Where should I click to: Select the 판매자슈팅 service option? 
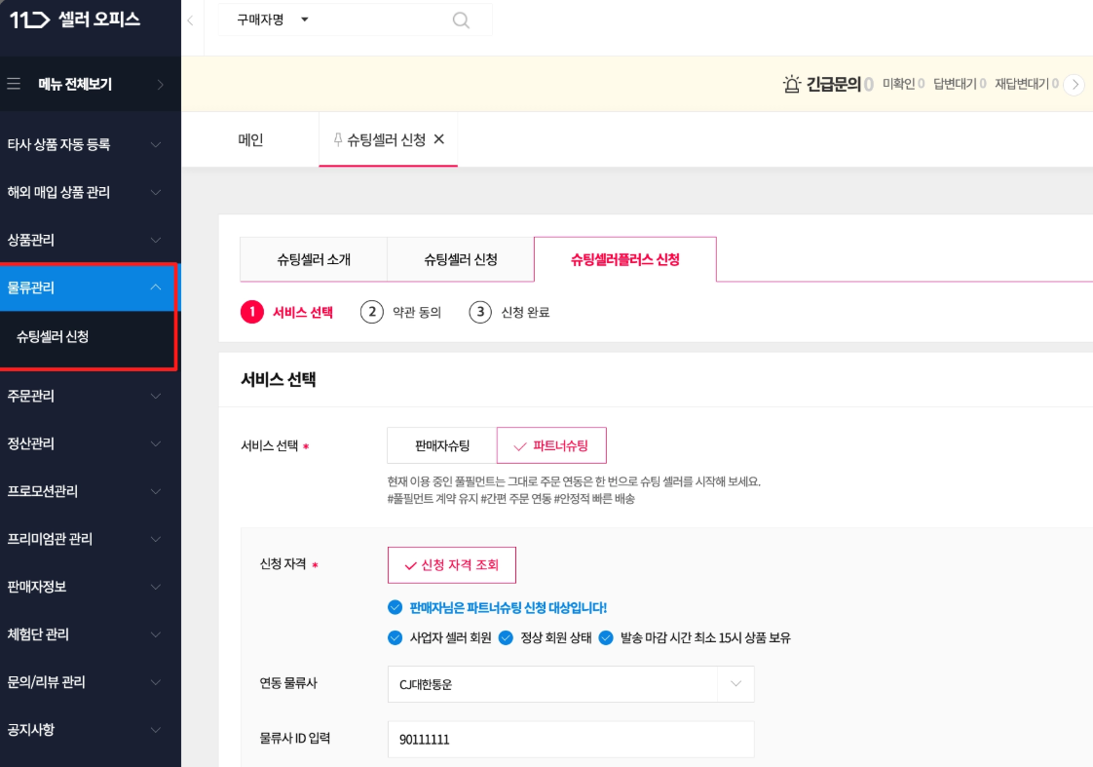[x=442, y=444]
